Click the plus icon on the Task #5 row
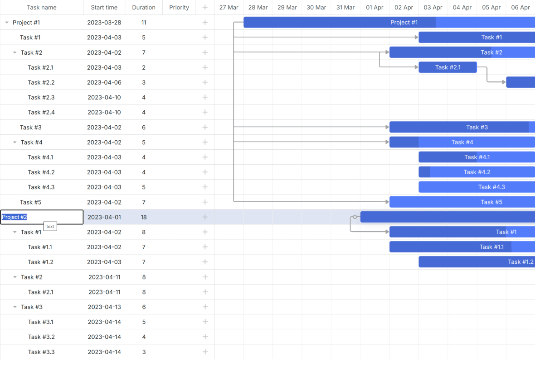This screenshot has width=535, height=380. 205,202
